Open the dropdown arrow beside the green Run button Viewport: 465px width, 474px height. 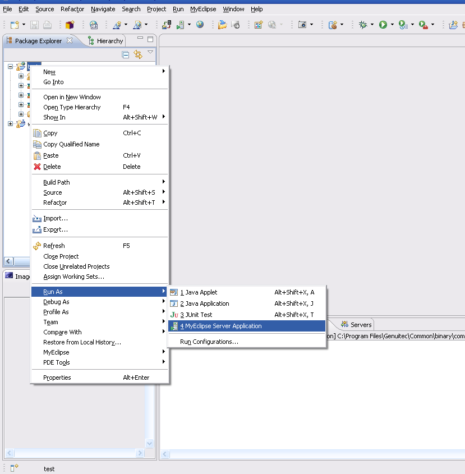(x=392, y=25)
